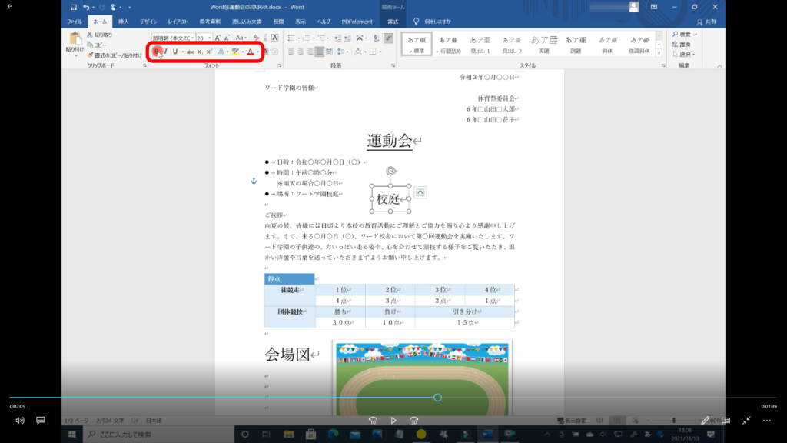The height and width of the screenshot is (443, 787).
Task: Click the strikethrough abc icon
Action: [190, 52]
